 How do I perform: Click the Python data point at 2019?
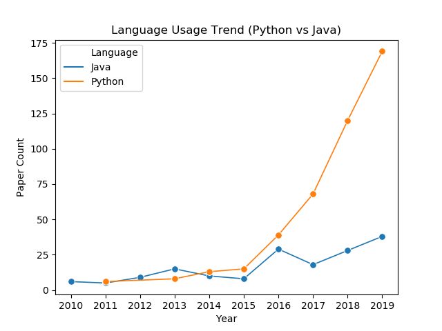(382, 51)
